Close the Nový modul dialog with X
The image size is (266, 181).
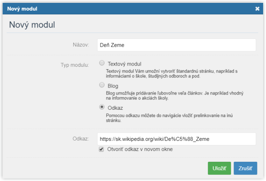(257, 9)
